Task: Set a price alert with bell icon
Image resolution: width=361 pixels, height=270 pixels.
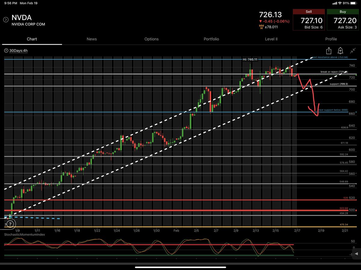Action: 340,50
